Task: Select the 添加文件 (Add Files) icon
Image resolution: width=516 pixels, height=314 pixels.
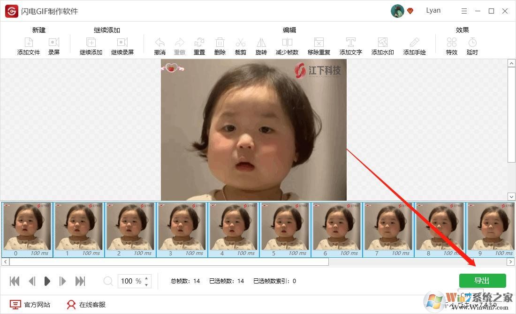Action: 28,45
